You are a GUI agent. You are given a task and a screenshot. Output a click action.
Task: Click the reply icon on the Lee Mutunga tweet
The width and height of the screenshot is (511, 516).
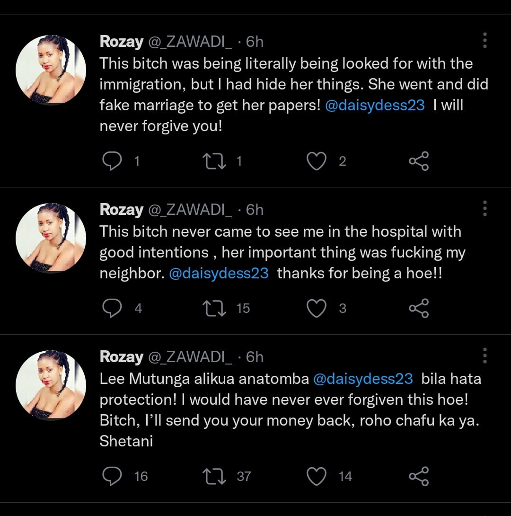112,476
